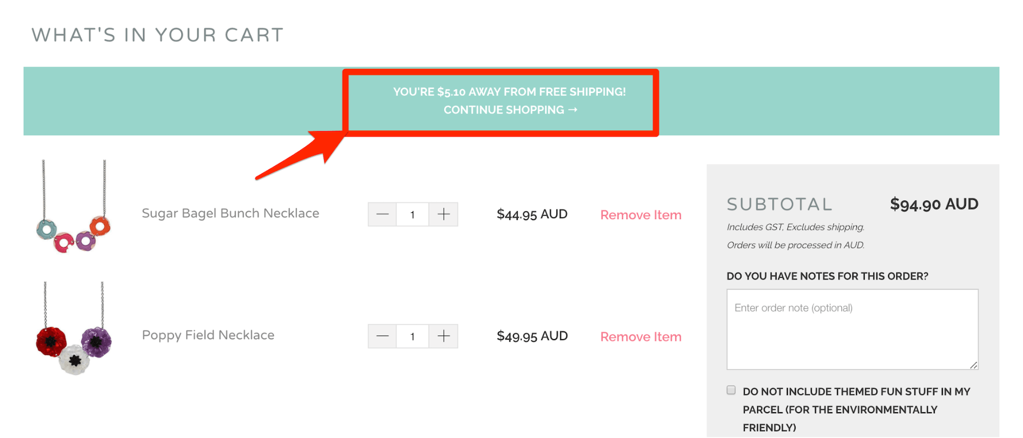Remove the Poppy Field Necklace item

click(640, 337)
